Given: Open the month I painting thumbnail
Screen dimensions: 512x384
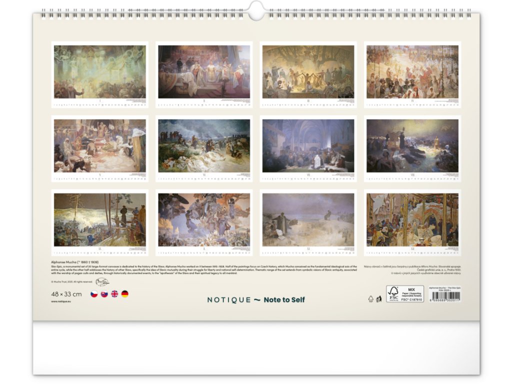Looking at the screenshot, I should pos(100,72).
